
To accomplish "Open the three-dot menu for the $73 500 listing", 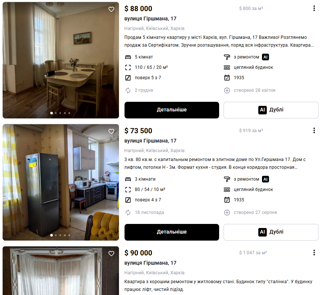I will tap(314, 130).
